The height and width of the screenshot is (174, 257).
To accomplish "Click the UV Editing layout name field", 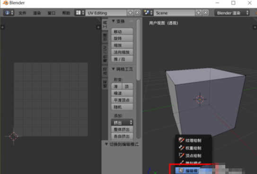I will click(106, 13).
